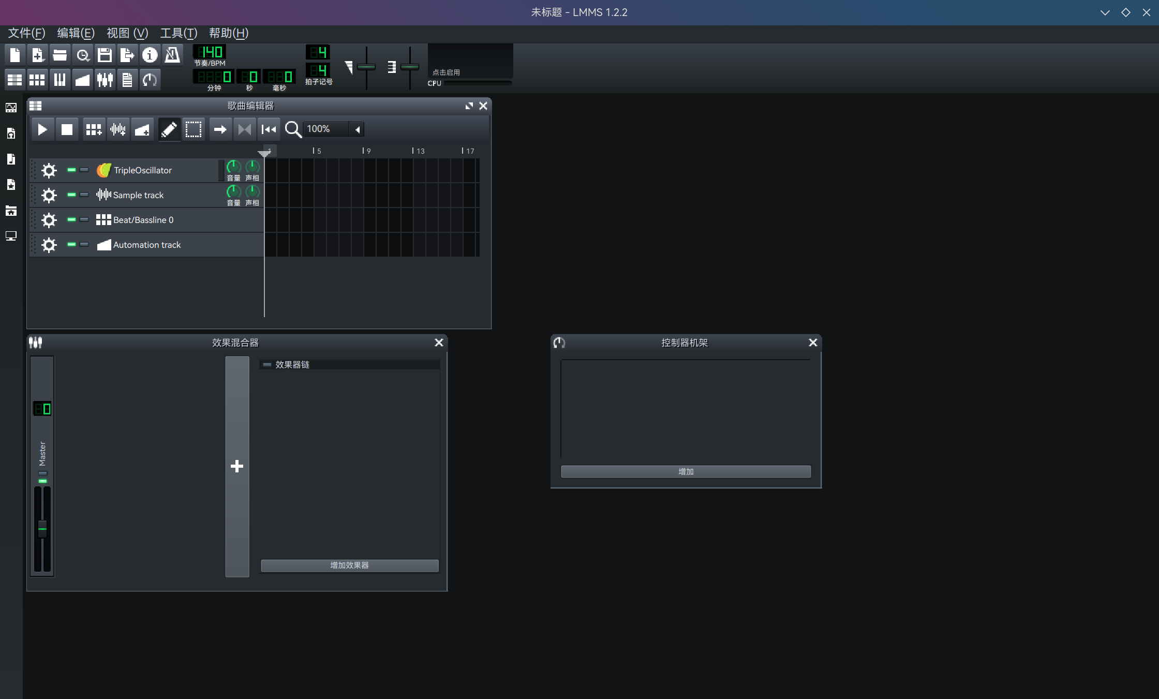1159x699 pixels.
Task: Click the metronome icon in the main toolbar
Action: click(x=172, y=55)
